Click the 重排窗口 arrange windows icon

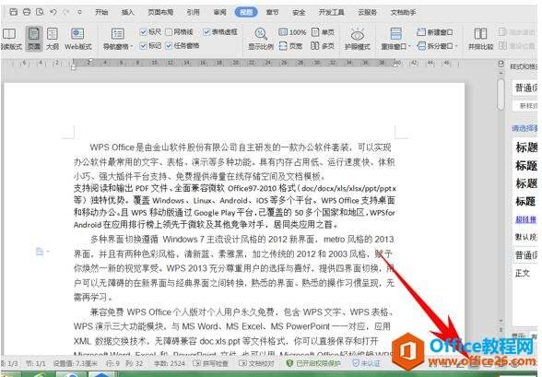coord(395,34)
